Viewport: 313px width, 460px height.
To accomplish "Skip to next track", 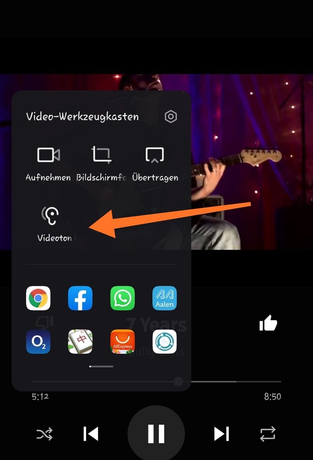I will [221, 434].
